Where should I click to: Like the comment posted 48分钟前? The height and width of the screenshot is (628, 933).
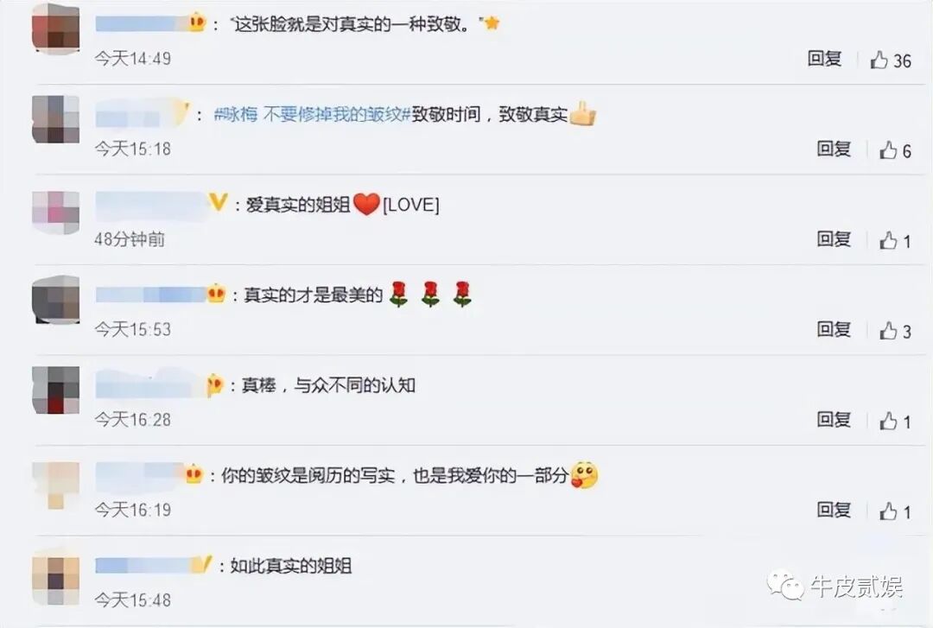coord(888,240)
